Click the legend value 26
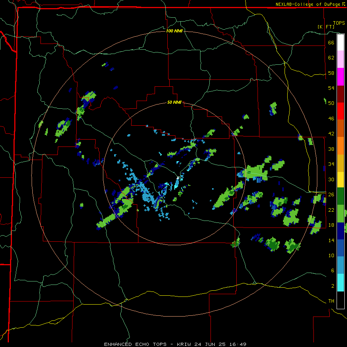Viewport: 347px width, 347px height. [x=331, y=195]
